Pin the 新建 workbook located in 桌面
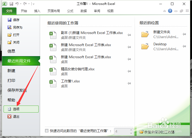192x138 pixels. pyautogui.click(x=129, y=59)
